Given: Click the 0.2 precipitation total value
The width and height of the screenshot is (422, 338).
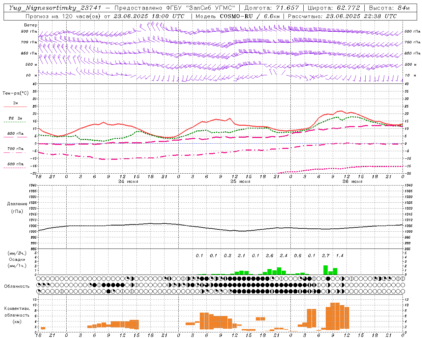Looking at the screenshot, I should (227, 255).
